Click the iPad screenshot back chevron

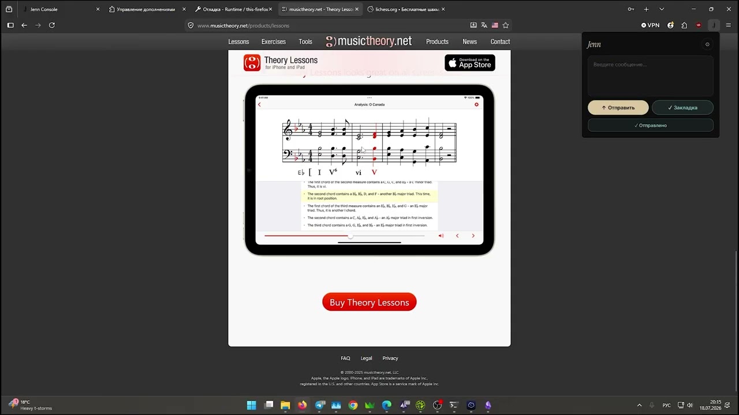(x=259, y=104)
